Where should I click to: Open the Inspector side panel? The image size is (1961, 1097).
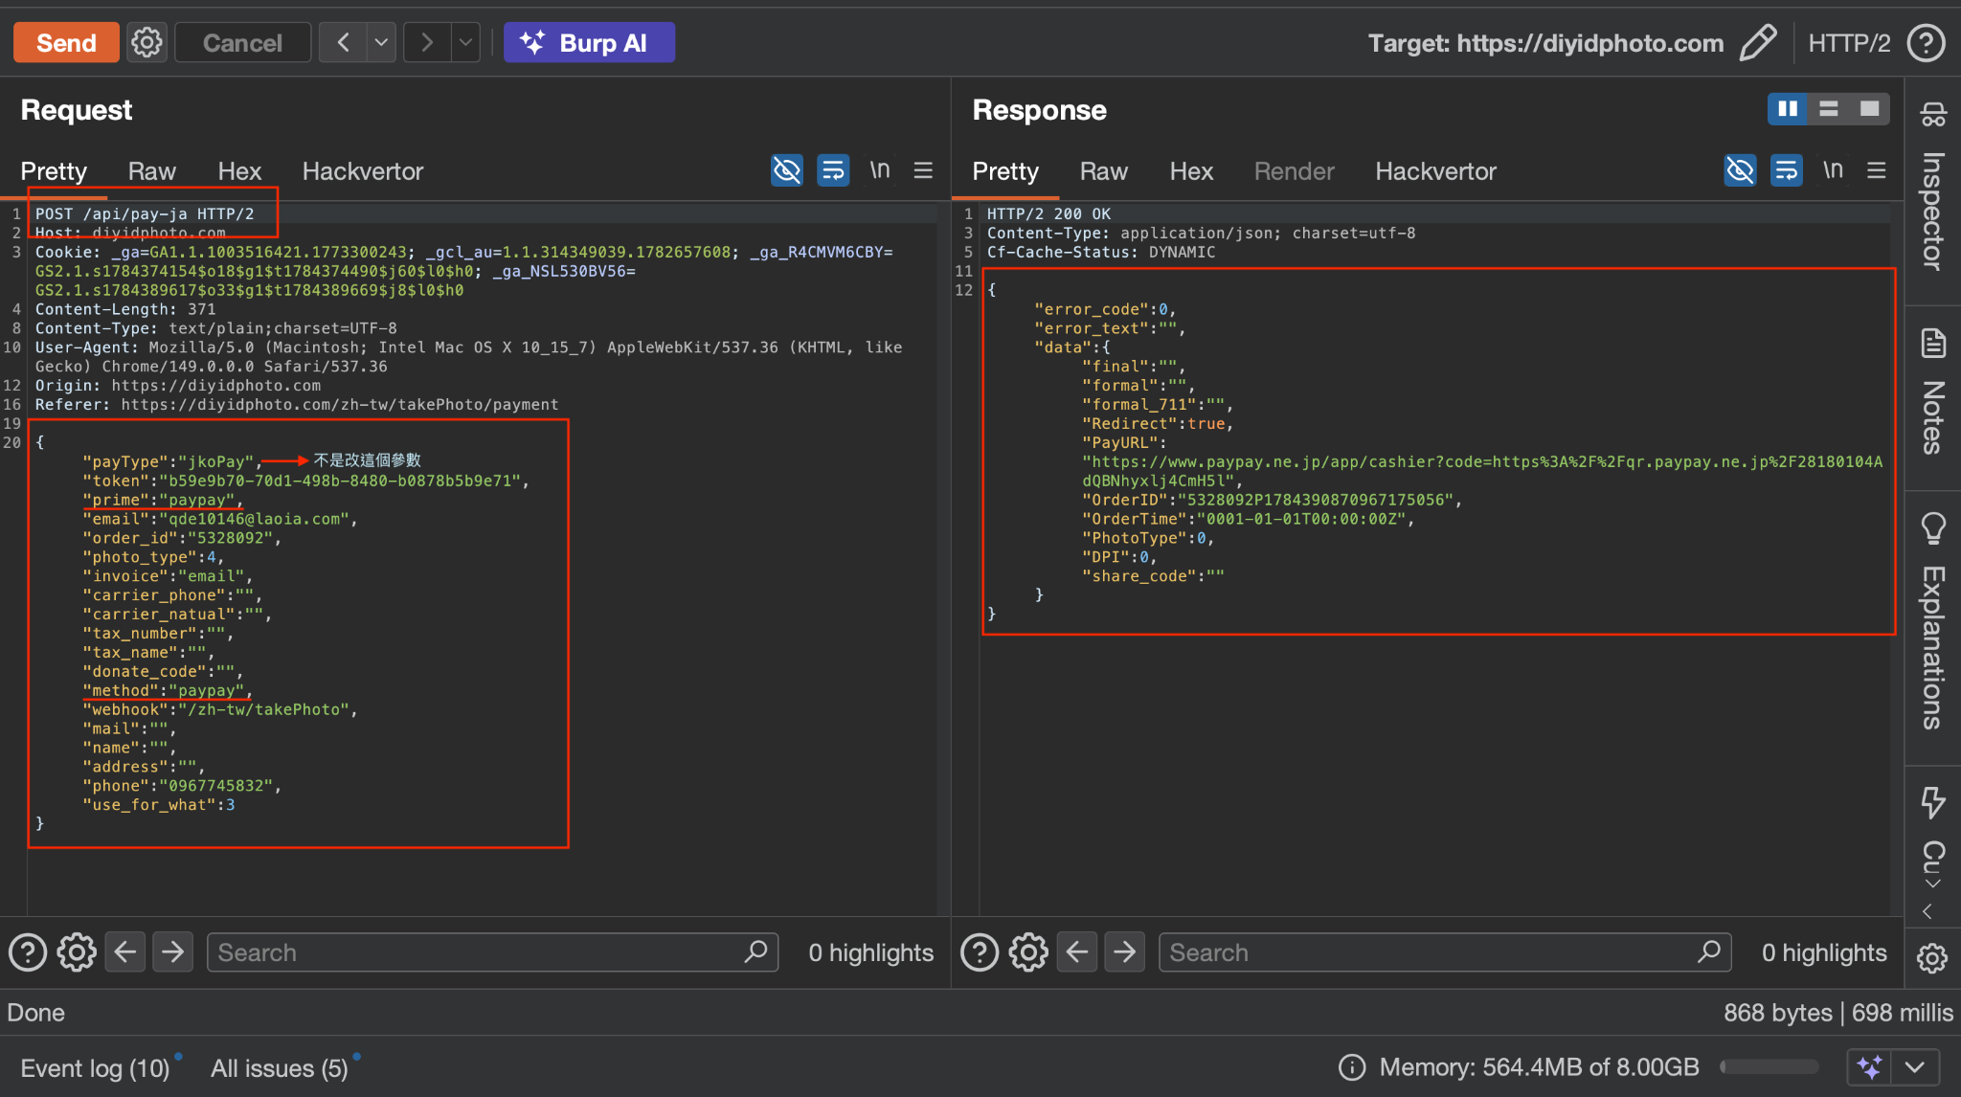point(1933,187)
